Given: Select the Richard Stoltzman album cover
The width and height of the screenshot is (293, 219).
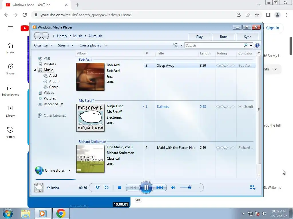Looking at the screenshot, I should [x=90, y=159].
